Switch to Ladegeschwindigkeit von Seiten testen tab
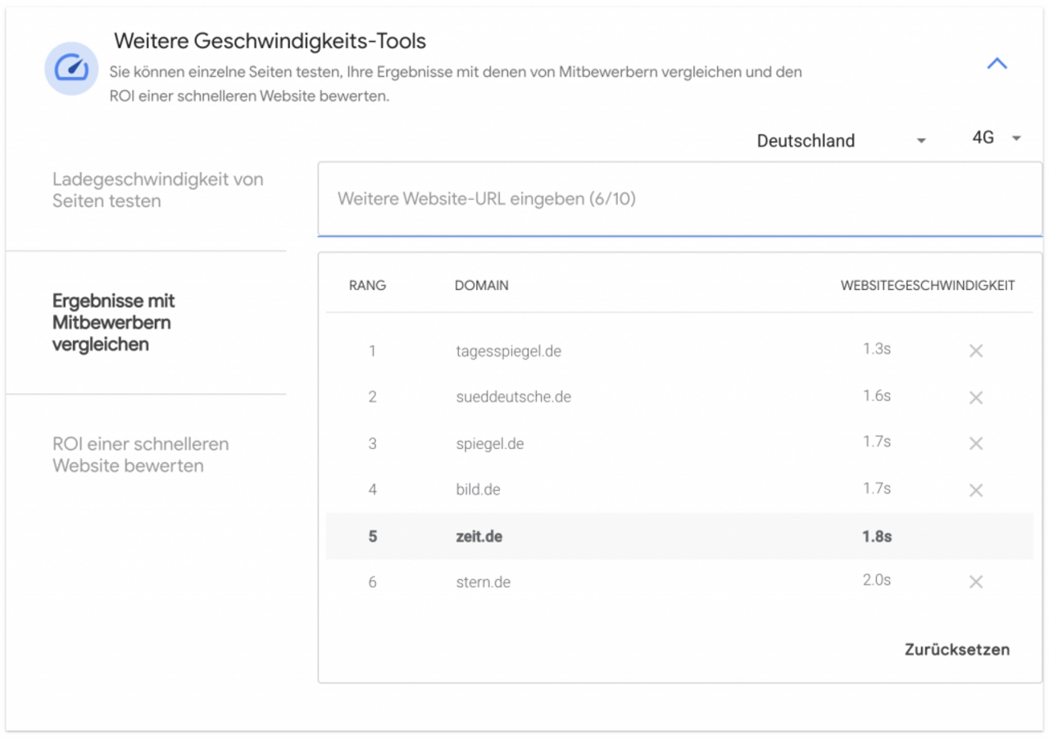Image resolution: width=1049 pixels, height=739 pixels. 157,190
